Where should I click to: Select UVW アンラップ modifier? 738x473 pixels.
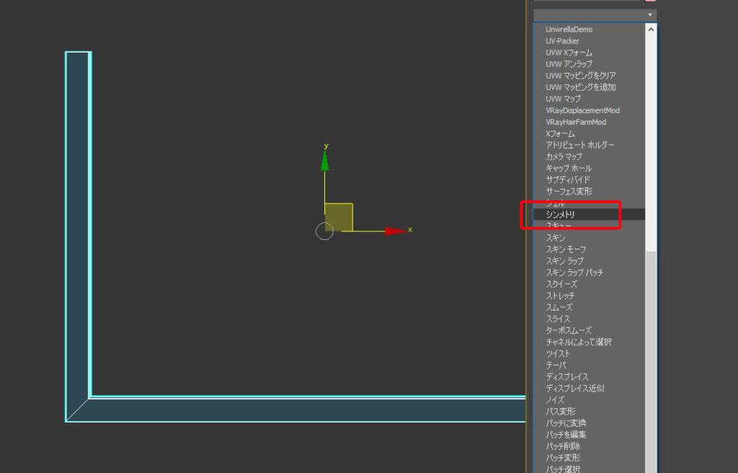point(569,64)
